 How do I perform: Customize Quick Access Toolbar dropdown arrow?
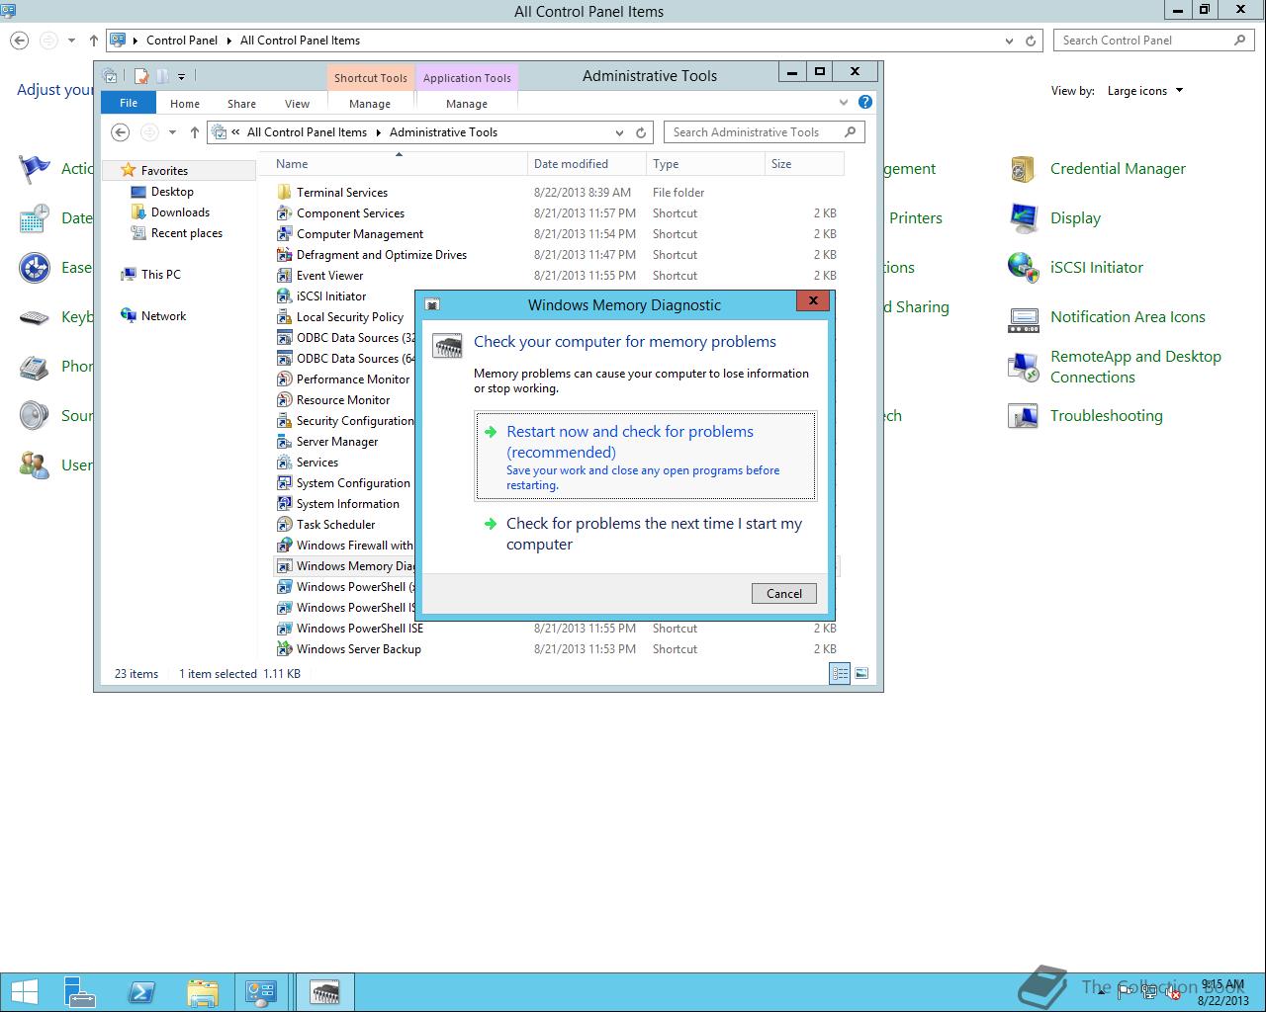181,76
